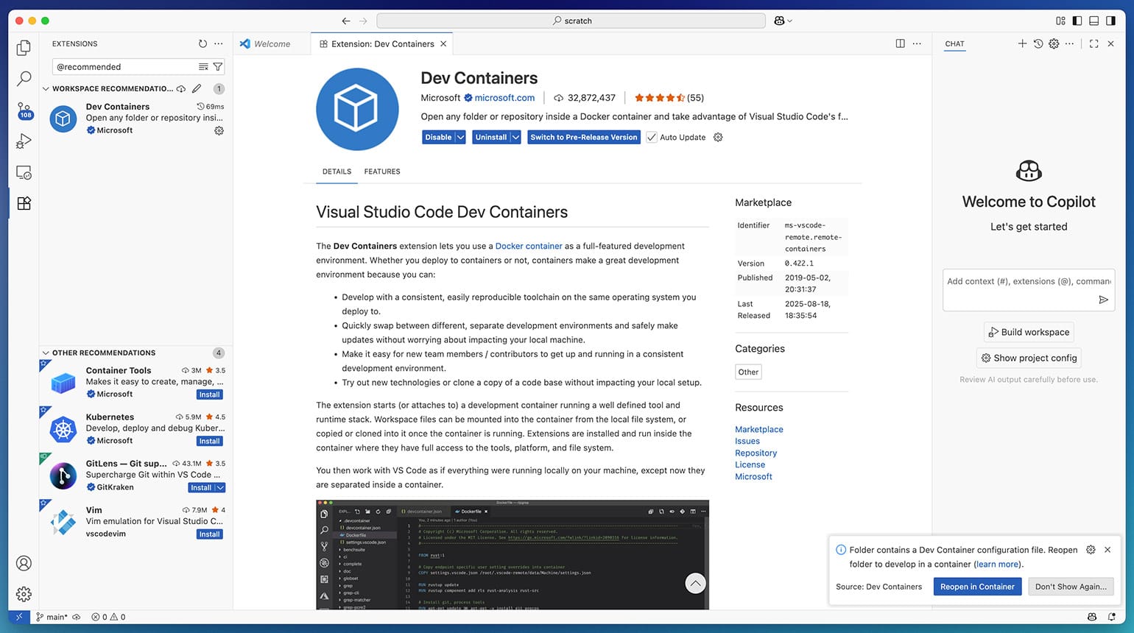Toggle the primary side bar layout button
The width and height of the screenshot is (1134, 633).
pos(1077,21)
